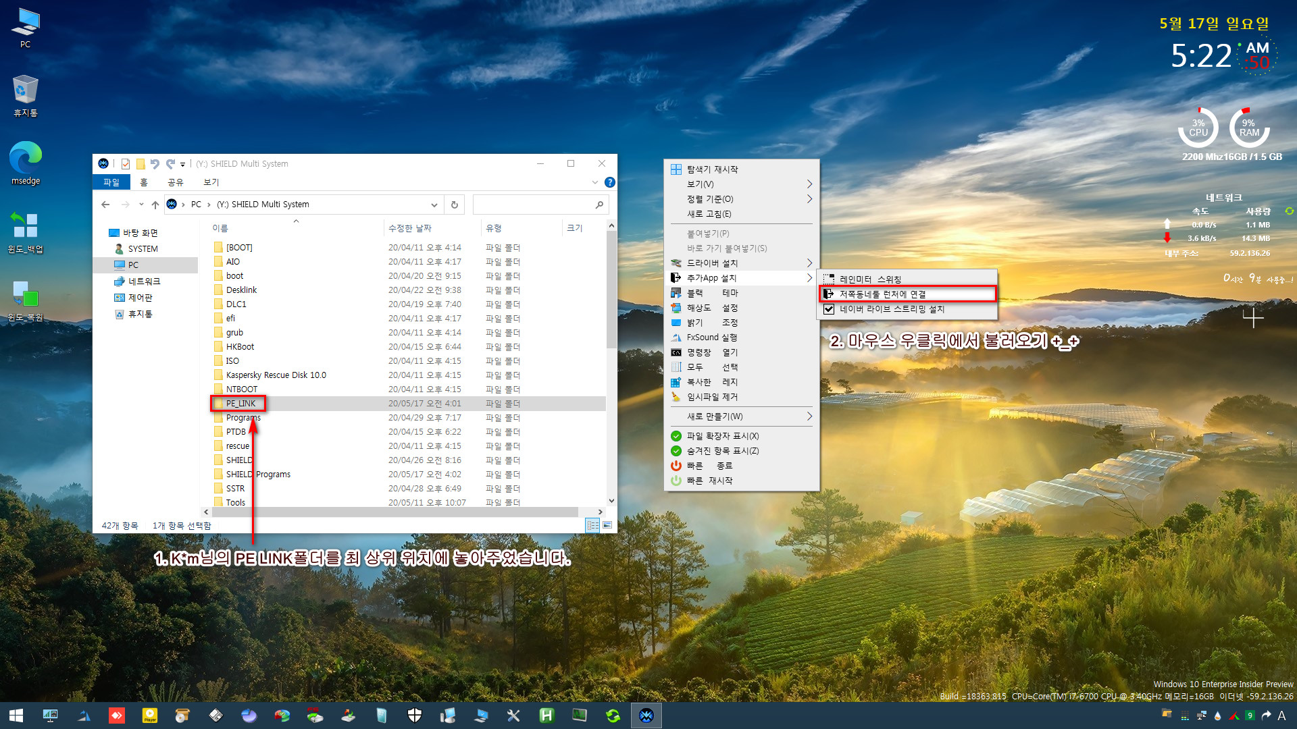Screen dimensions: 1297x729
Task: Choose 새로 고침(E) in context menu
Action: click(x=741, y=214)
